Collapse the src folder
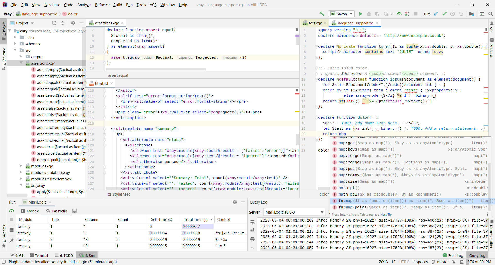 coord(15,50)
